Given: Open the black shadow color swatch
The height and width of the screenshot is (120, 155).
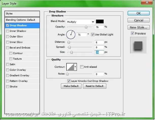Looking at the screenshot, I should pos(100,22).
